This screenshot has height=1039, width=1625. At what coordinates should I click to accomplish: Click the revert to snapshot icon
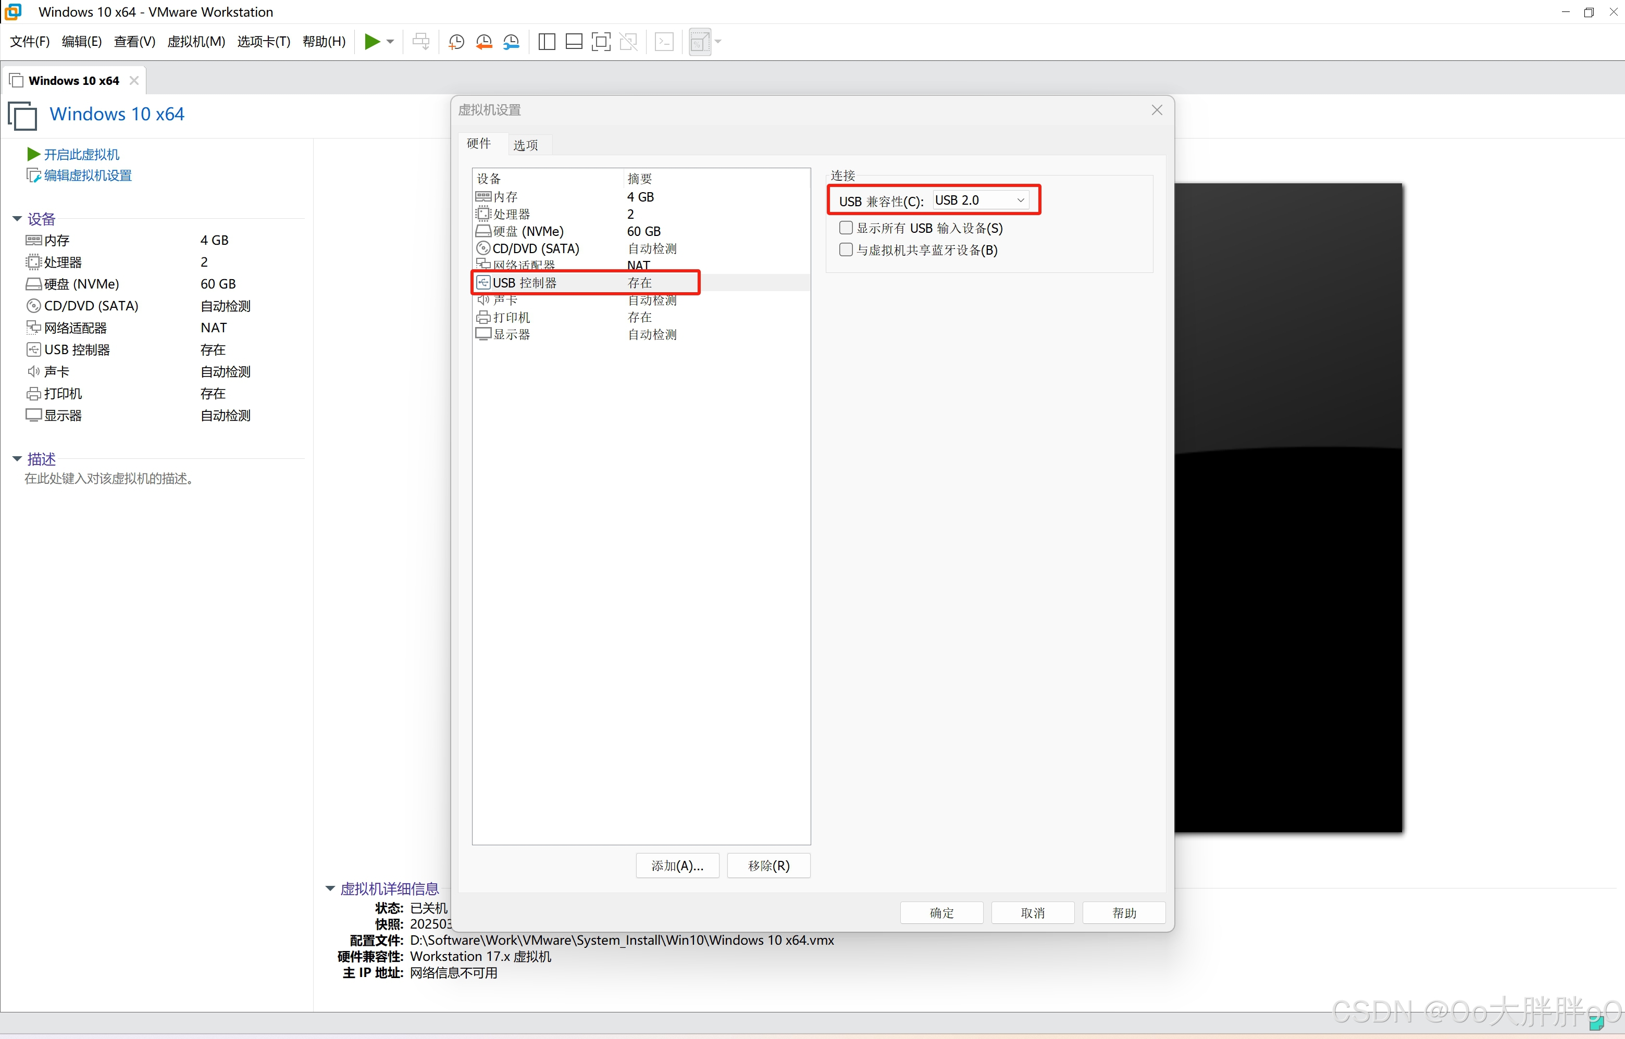click(x=484, y=42)
